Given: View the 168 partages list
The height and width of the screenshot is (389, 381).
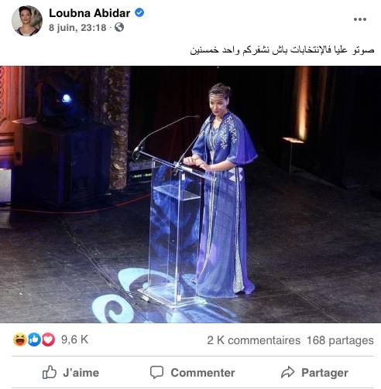Looking at the screenshot, I should tap(340, 340).
